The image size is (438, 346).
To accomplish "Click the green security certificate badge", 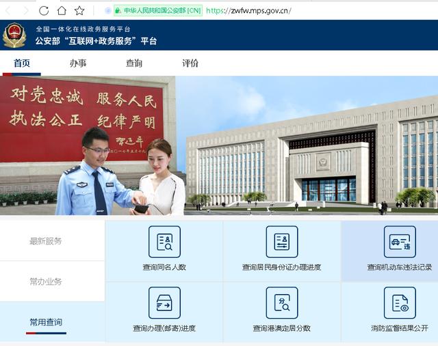I will pos(158,11).
